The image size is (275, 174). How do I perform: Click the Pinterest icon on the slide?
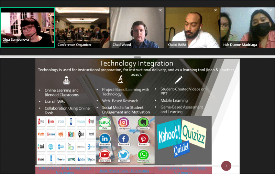143,139
